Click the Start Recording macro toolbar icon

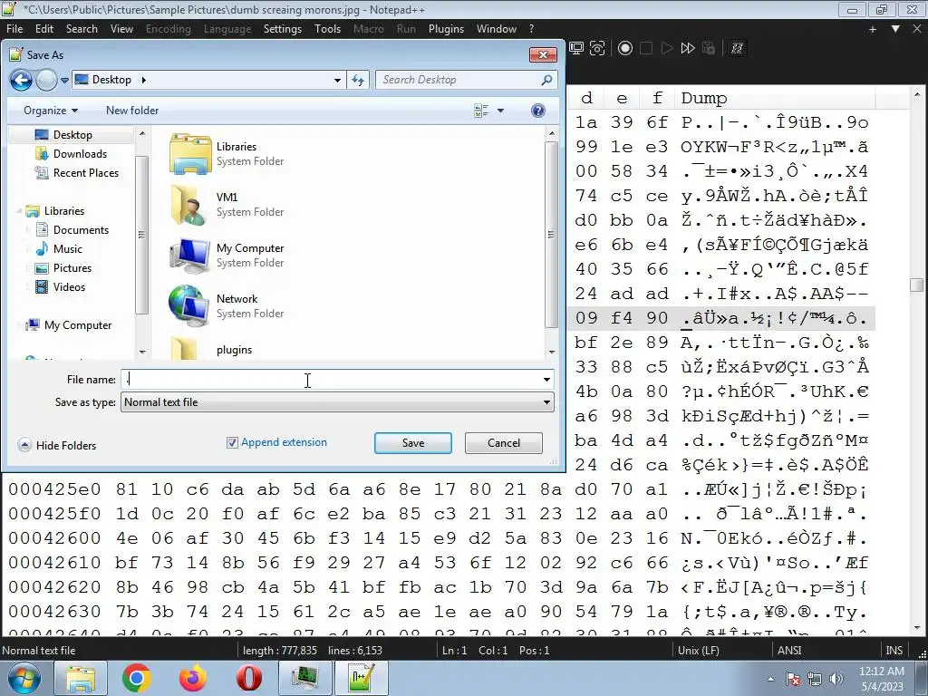(x=625, y=49)
